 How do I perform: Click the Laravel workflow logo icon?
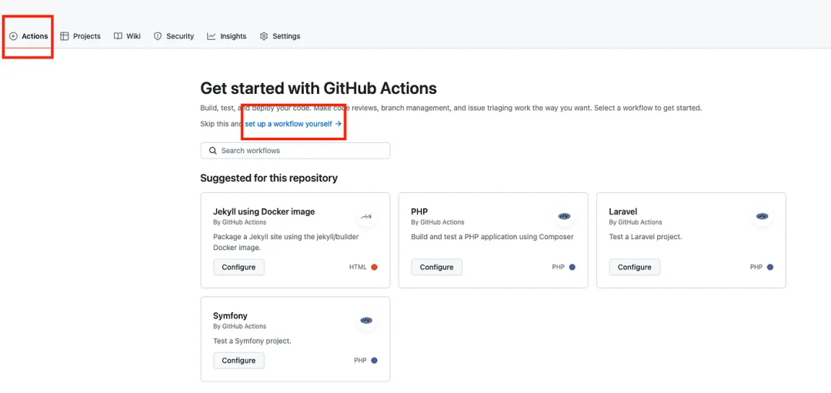(x=762, y=216)
